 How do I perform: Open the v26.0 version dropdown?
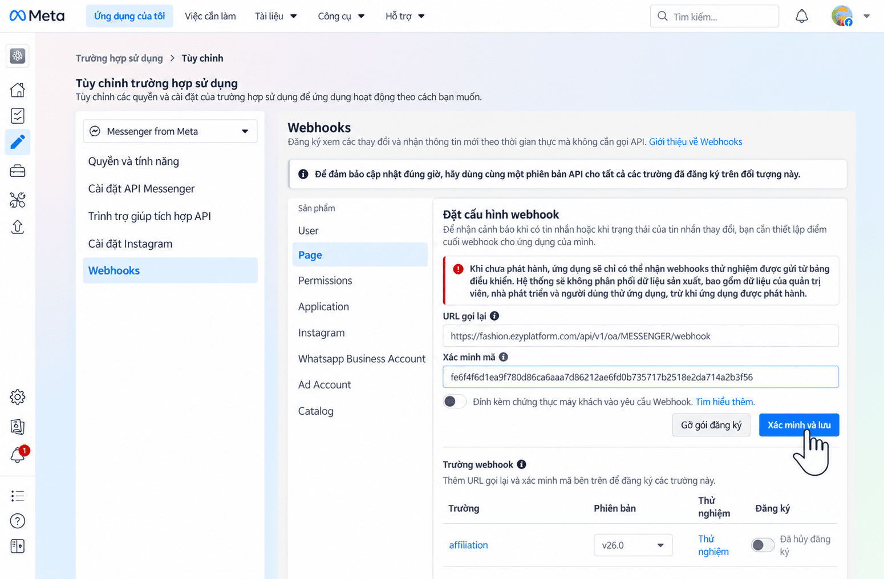633,545
